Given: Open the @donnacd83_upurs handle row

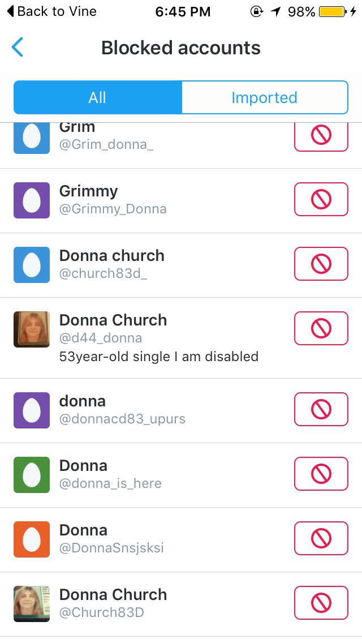Looking at the screenshot, I should 181,410.
